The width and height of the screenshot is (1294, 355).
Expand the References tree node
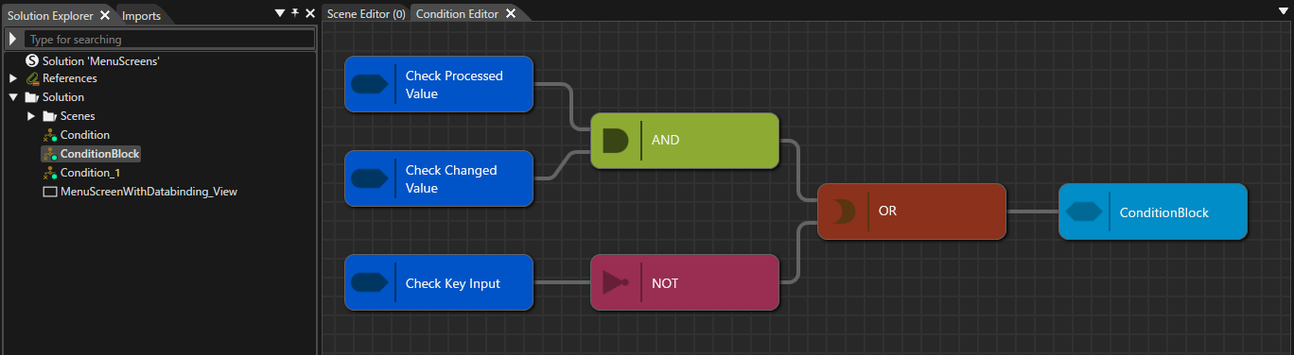(13, 78)
